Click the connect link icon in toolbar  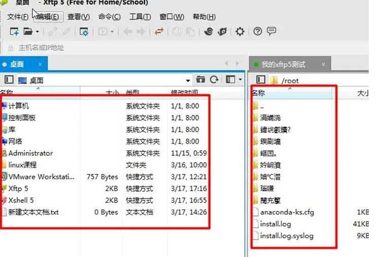click(x=53, y=31)
